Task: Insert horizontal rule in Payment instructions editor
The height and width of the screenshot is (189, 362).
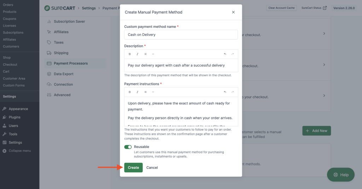Action: pos(153,92)
